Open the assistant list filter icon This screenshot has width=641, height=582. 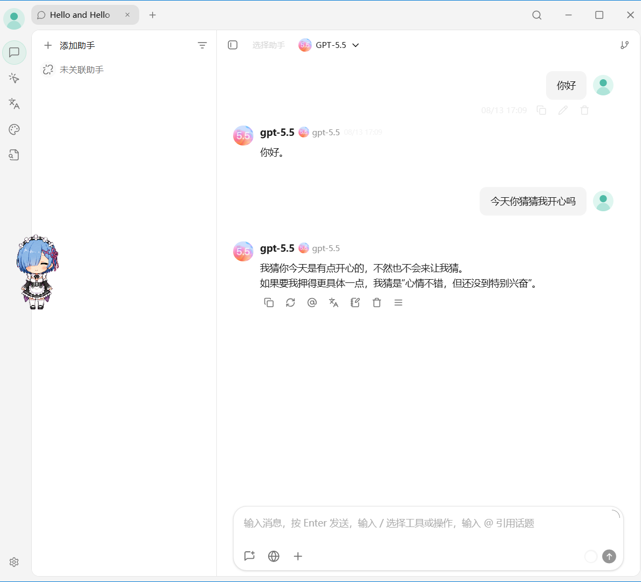tap(202, 45)
